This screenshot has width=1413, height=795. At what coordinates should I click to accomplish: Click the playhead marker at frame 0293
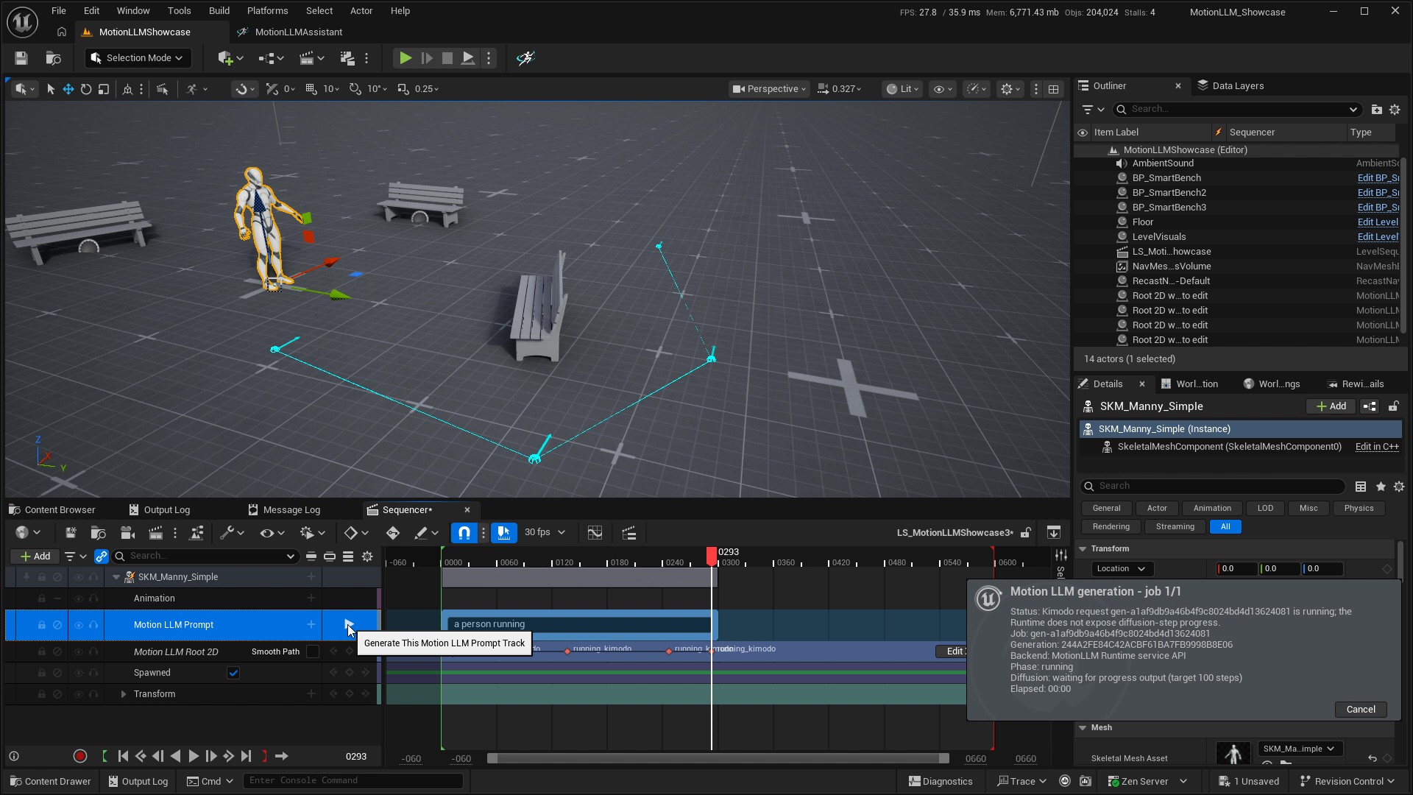pos(712,556)
